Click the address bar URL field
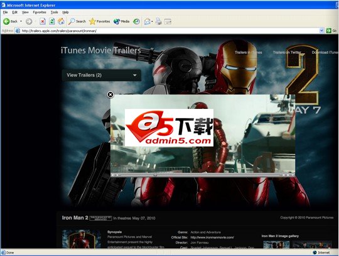The width and height of the screenshot is (339, 256). [169, 31]
